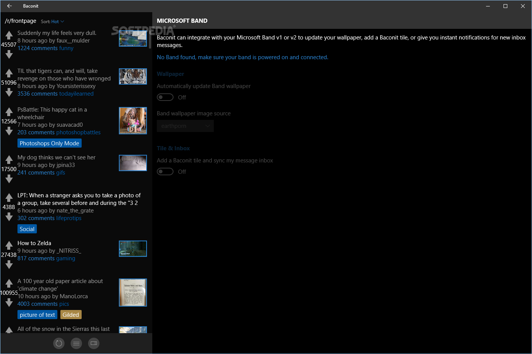Click the 'Social' flair tag
This screenshot has height=354, width=532.
tap(27, 229)
